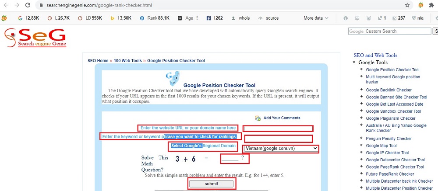Screen dimensions: 438x191
Task: Click the density icon left of external links
Action: click(368, 18)
